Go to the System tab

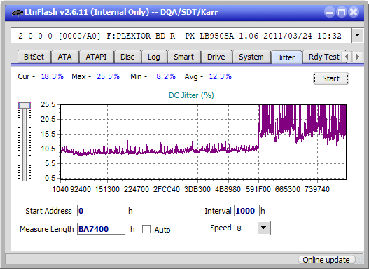tap(251, 57)
